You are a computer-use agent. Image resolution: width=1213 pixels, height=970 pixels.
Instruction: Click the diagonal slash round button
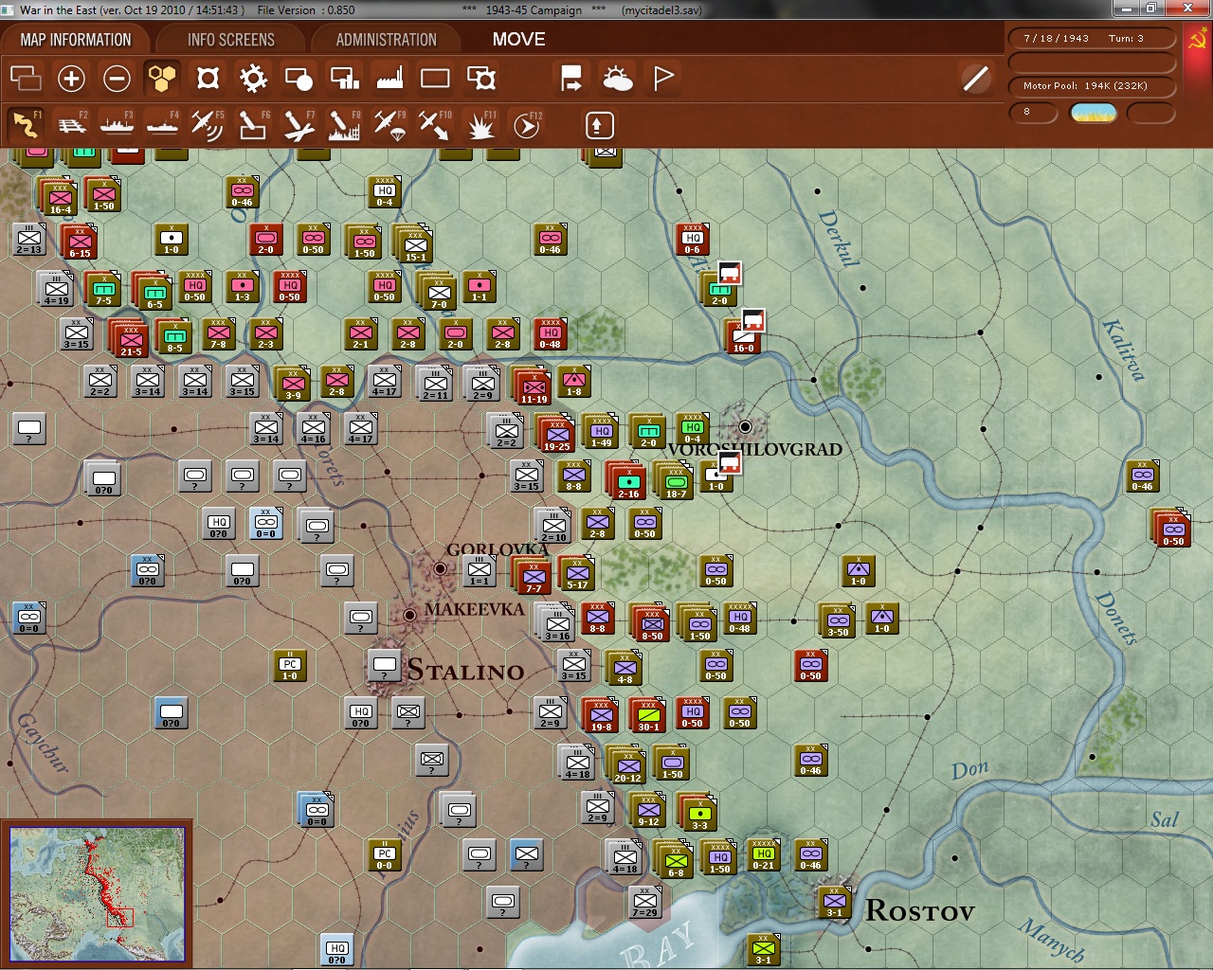click(975, 79)
